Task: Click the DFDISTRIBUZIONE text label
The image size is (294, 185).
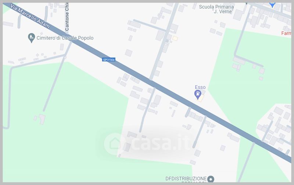Action: (x=186, y=178)
